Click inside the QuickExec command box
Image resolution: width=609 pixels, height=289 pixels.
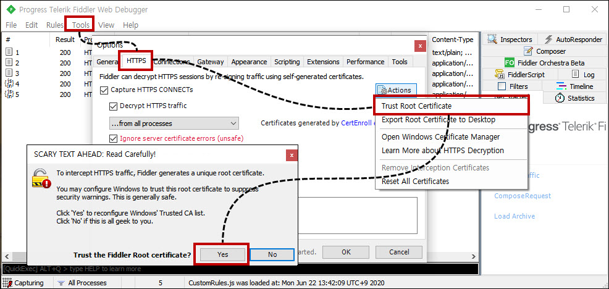[240, 269]
